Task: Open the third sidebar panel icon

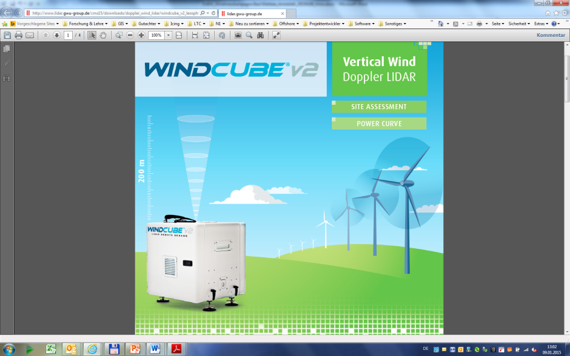Action: click(7, 78)
